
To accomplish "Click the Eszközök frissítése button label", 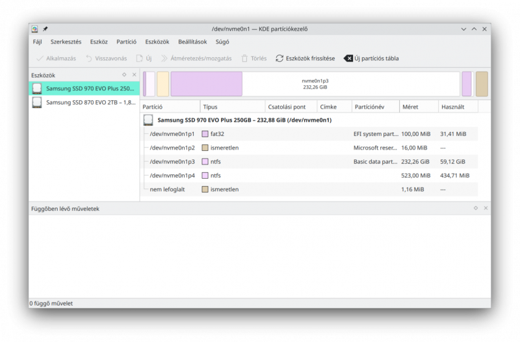I will (x=311, y=59).
